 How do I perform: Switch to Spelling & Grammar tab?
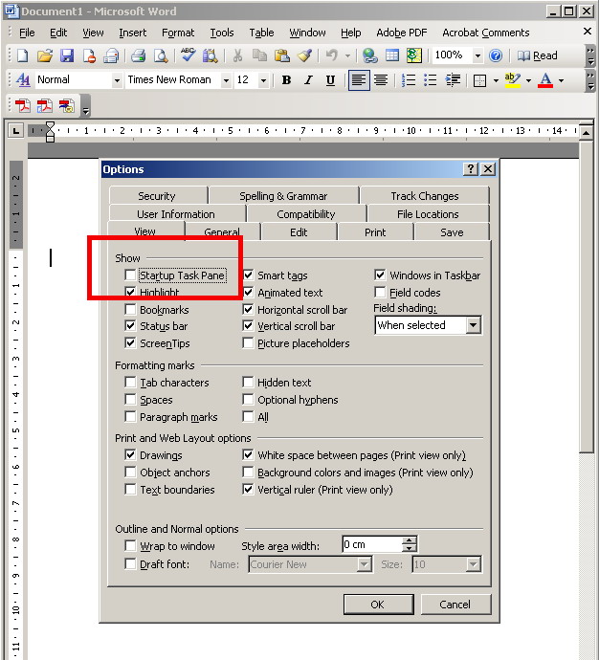283,196
